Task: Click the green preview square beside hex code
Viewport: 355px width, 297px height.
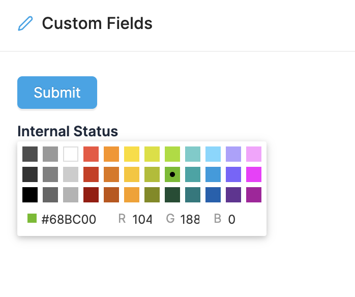Action: click(x=32, y=219)
